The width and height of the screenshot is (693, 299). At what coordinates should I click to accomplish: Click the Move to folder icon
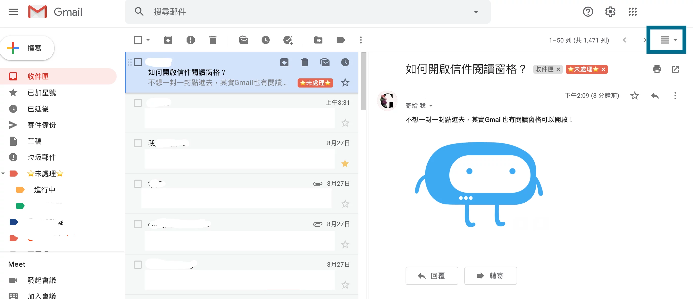[318, 40]
